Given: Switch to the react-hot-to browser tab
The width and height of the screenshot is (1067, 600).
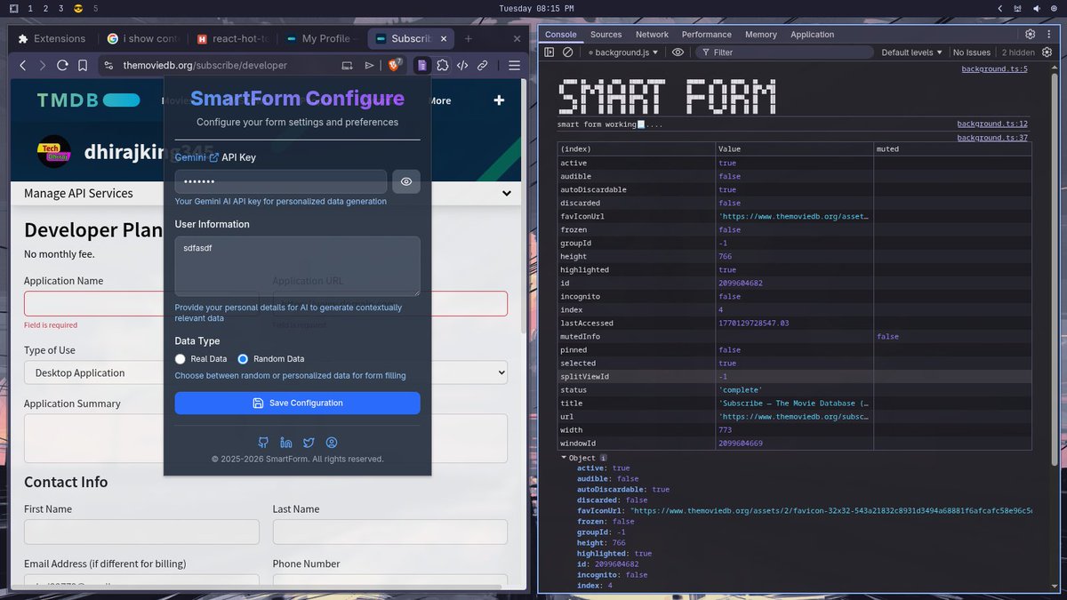Looking at the screenshot, I should pyautogui.click(x=233, y=38).
